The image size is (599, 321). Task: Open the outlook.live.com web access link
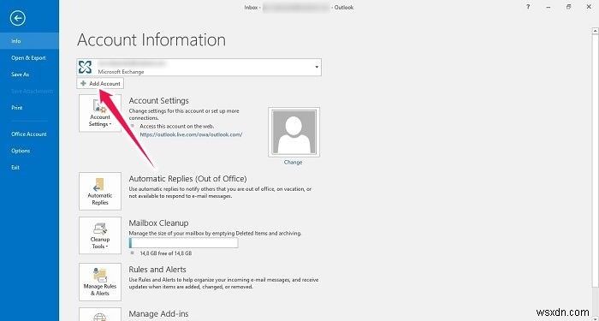tap(191, 134)
